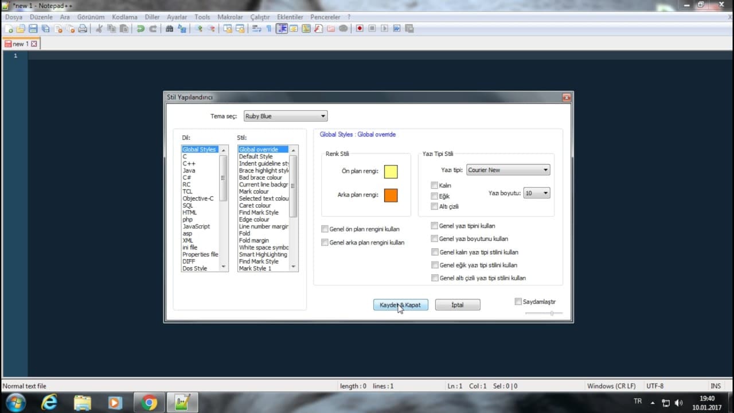Click the Print toolbar icon
Screen dimensions: 734x413
[x=83, y=29]
